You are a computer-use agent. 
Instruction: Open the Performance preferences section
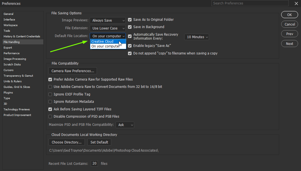pyautogui.click(x=11, y=53)
